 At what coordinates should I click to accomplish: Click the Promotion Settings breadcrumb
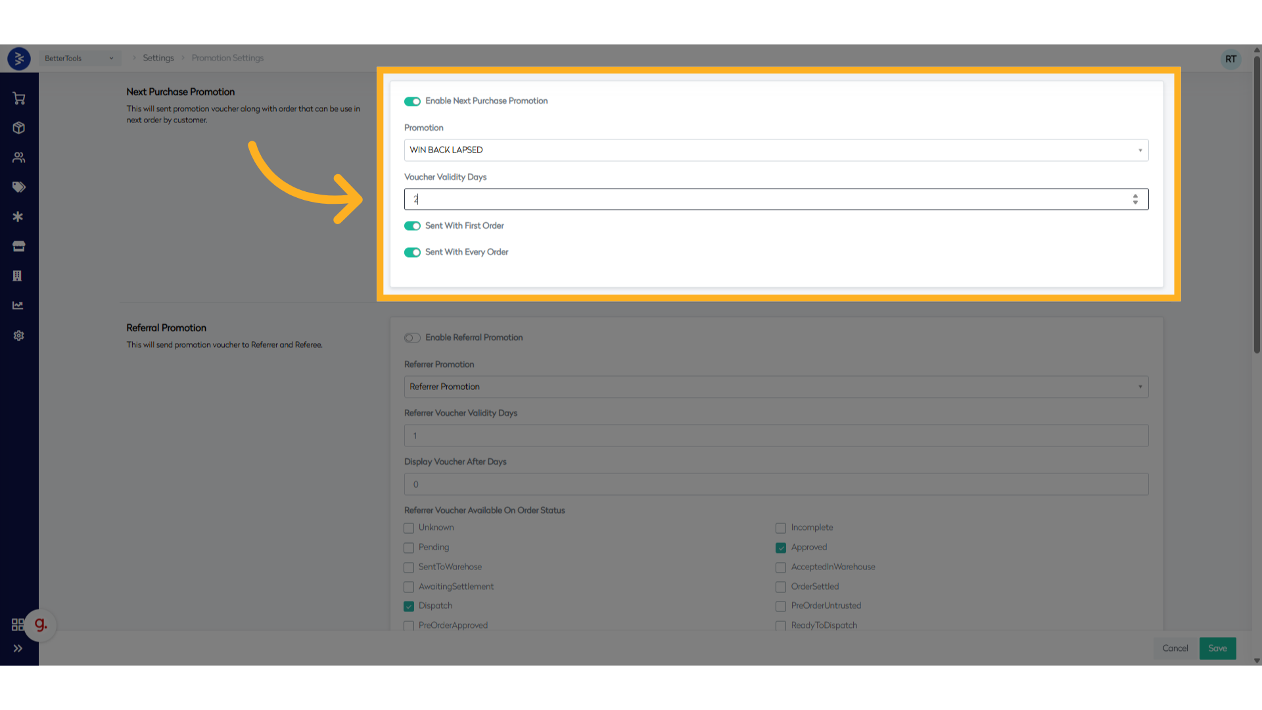click(227, 58)
